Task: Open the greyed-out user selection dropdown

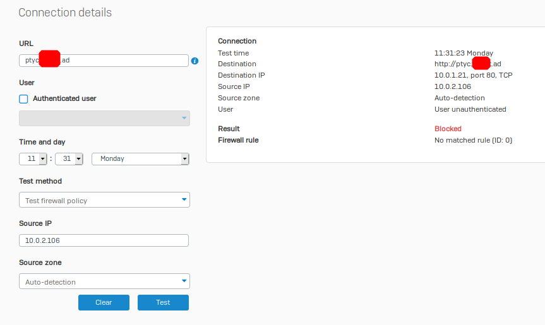Action: 104,118
